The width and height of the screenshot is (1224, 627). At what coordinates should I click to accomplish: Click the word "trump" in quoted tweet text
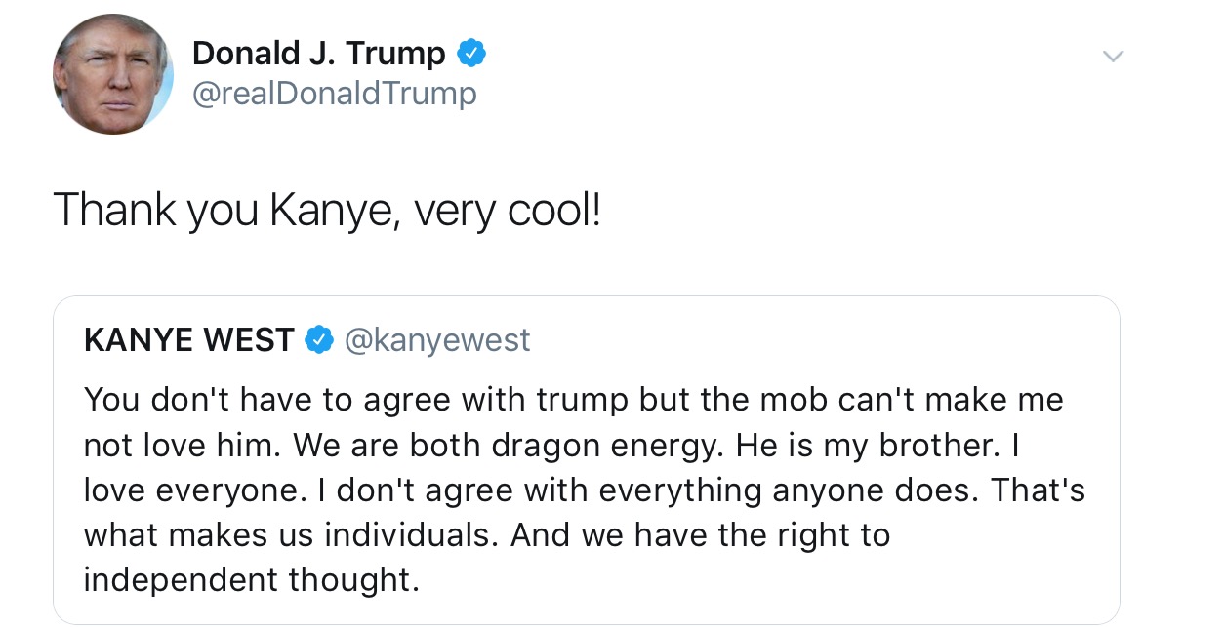[x=581, y=400]
